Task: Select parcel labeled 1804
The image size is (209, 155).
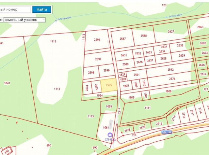Action: point(145,95)
